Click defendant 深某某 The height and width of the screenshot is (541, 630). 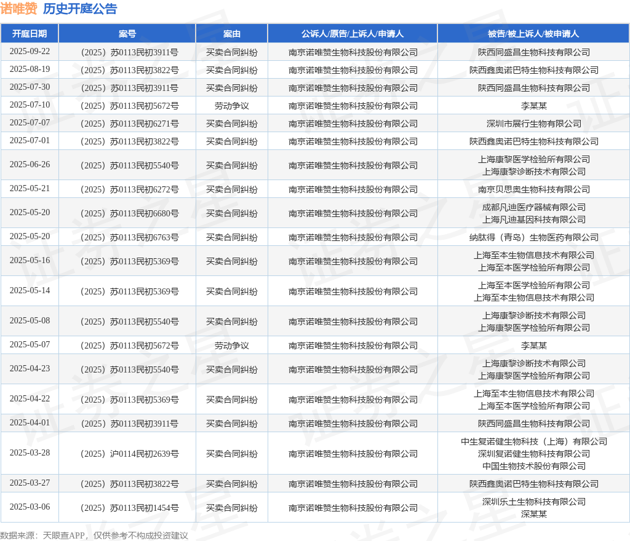533,514
